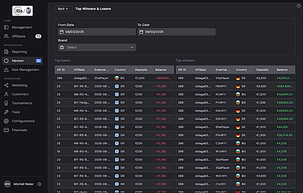
Task: Click the To Date input 09/03/2026
Action: click(176, 32)
